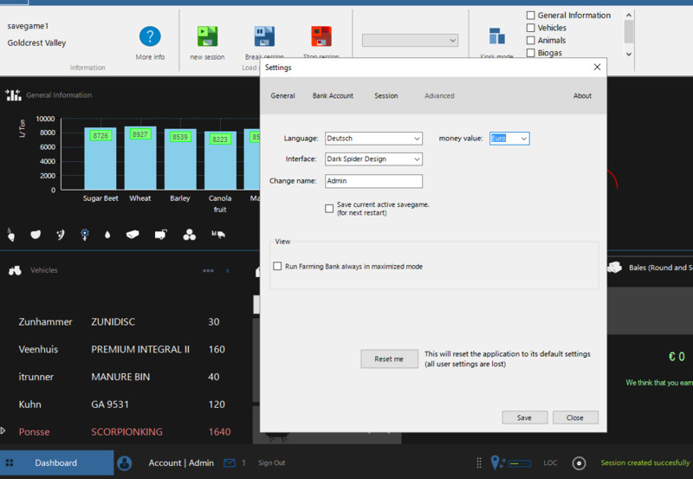Click the Wheat bar in the chart

tap(139, 159)
